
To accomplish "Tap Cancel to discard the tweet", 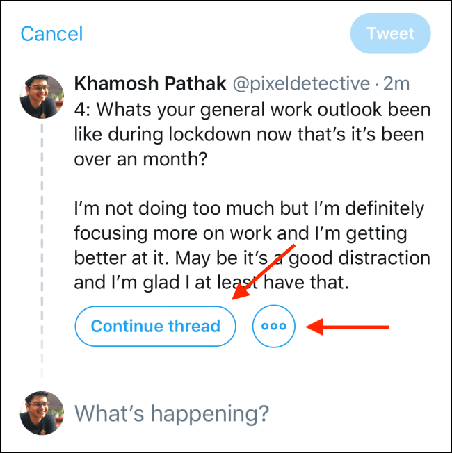I will tap(51, 33).
